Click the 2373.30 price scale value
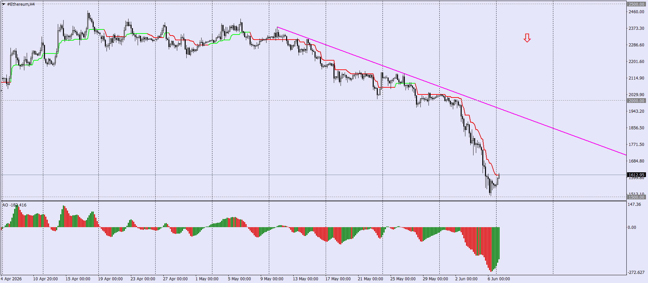 point(637,28)
